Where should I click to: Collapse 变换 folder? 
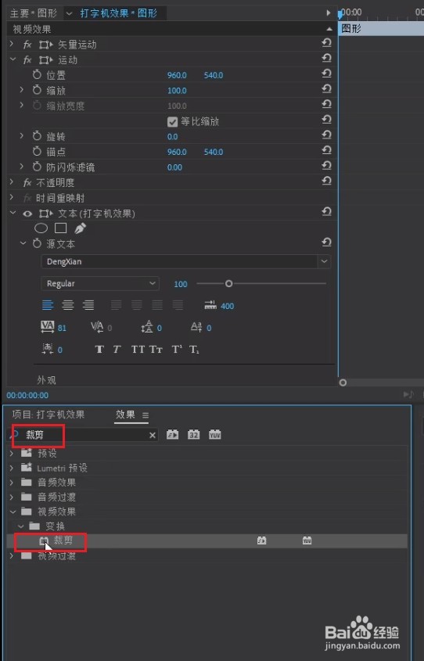coord(20,526)
